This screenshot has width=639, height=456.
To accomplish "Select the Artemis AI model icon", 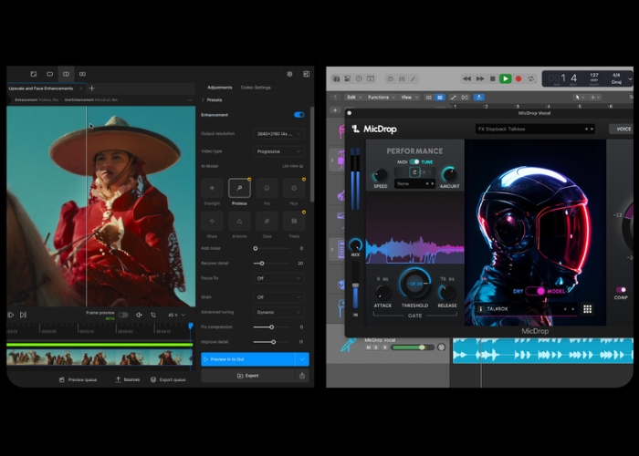I will pos(239,221).
